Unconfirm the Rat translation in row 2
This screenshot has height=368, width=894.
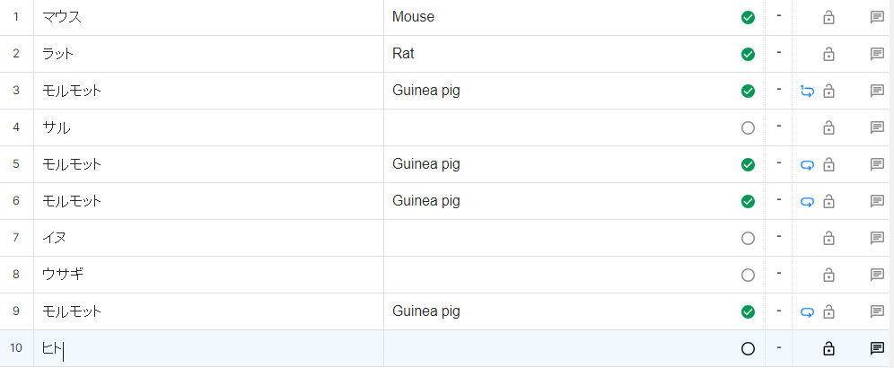click(x=748, y=54)
